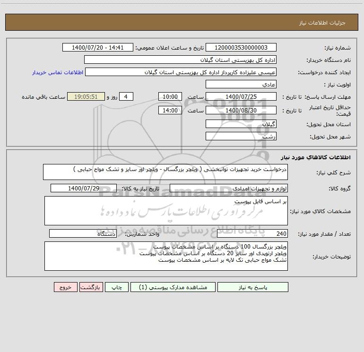This screenshot has height=352, width=364.
Task: Select the شماره نیاز number field
Action: point(241,47)
